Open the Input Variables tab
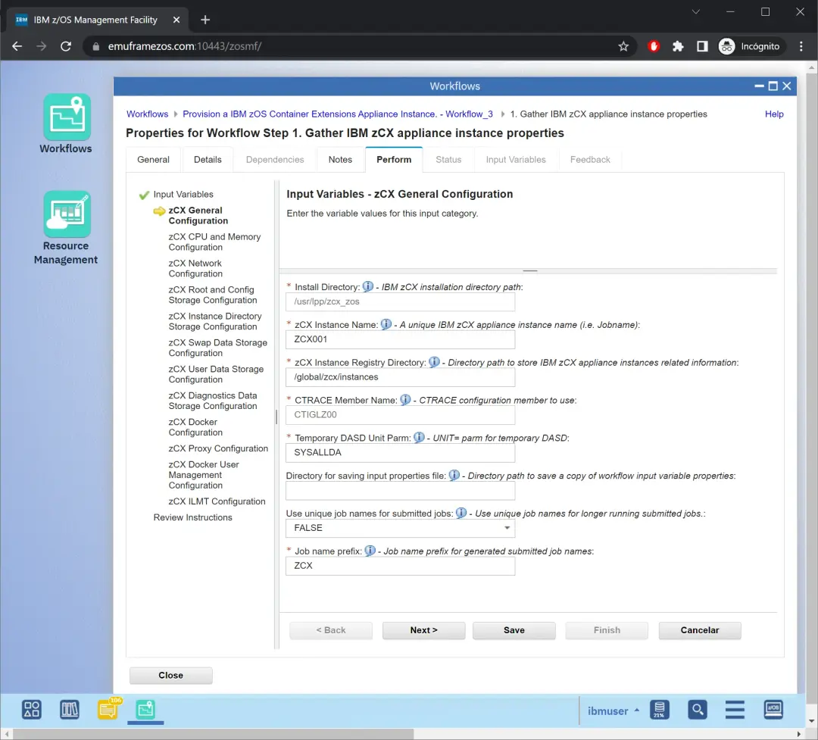 click(516, 160)
